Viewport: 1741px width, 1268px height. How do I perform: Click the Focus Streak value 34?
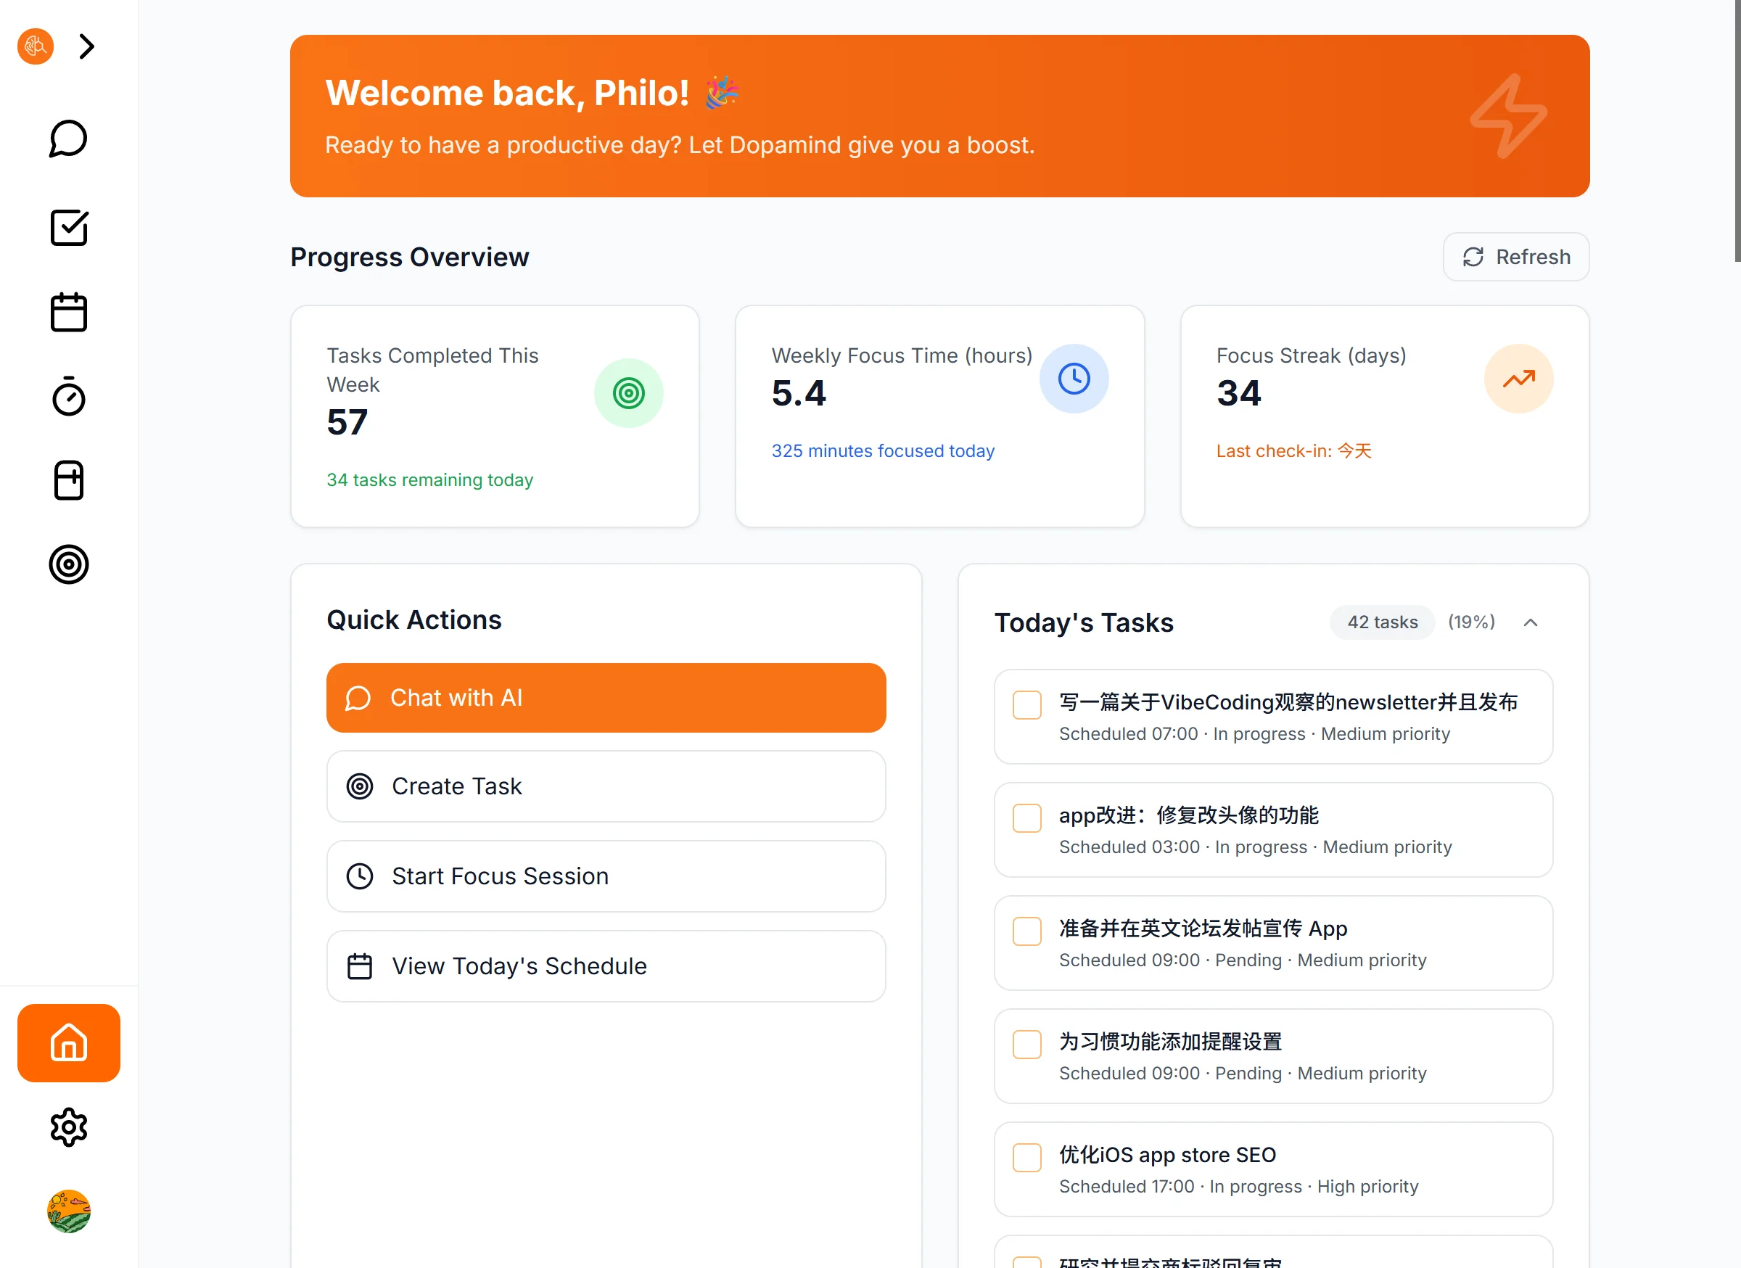click(1238, 393)
